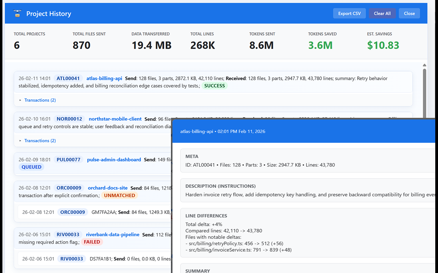Screen dimensions: 438x273
Task: Click the SUCCESS status badge on the atlas-billing-api entry
Action: [x=215, y=86]
